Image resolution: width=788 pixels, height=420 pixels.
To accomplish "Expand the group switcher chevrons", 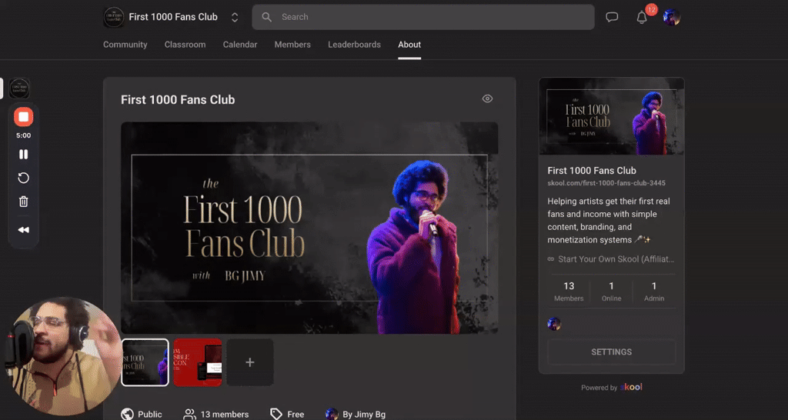I will click(x=235, y=18).
